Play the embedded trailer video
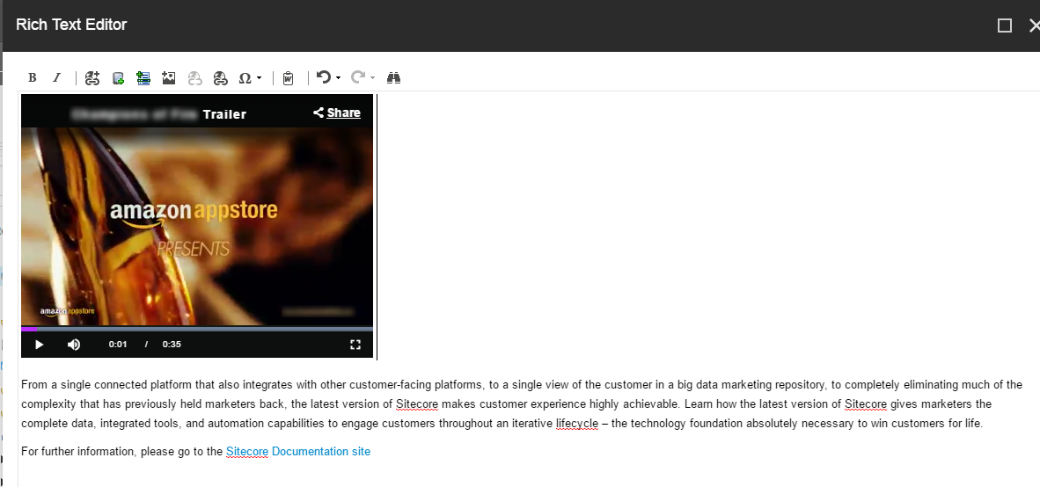The height and width of the screenshot is (487, 1040). (39, 345)
